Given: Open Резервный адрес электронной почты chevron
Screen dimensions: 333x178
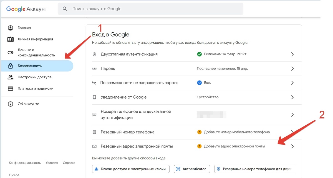Looking at the screenshot, I should click(x=292, y=146).
